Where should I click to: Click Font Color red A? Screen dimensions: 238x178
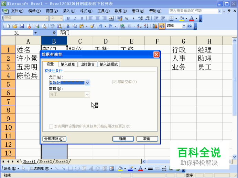pyautogui.click(x=192, y=18)
